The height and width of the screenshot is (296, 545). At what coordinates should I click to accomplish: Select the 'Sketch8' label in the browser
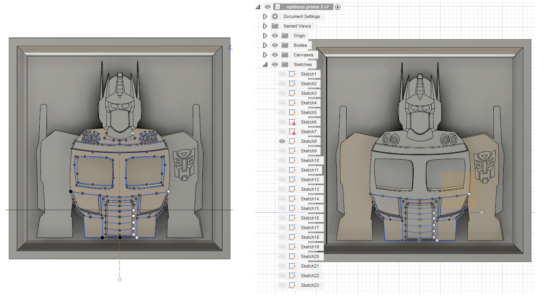coord(309,141)
